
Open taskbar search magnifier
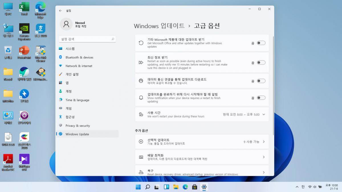point(148,187)
